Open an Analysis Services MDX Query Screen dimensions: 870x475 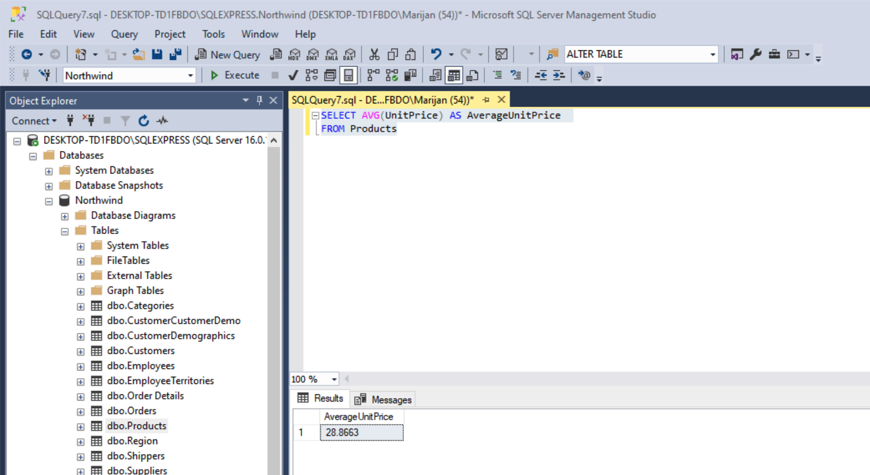tap(294, 55)
